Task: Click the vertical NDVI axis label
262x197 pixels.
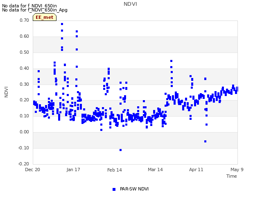Action: click(6, 92)
